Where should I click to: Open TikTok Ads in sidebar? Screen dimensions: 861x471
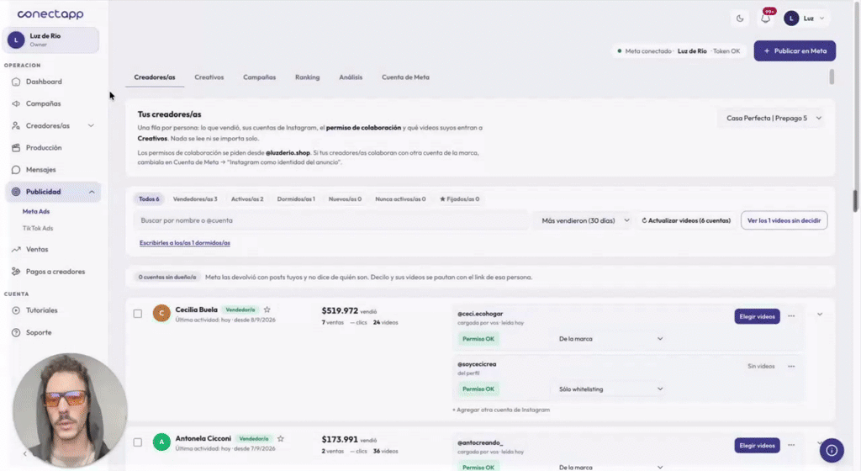click(38, 229)
